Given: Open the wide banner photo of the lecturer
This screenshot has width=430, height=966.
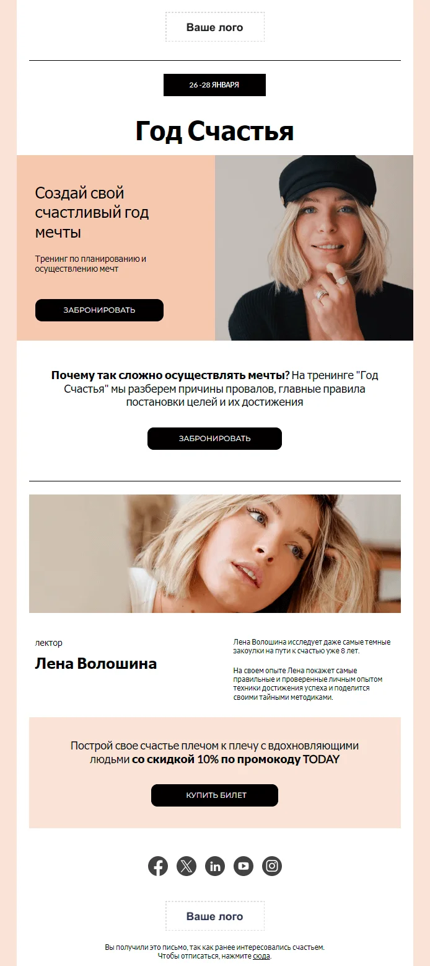Looking at the screenshot, I should [215, 553].
